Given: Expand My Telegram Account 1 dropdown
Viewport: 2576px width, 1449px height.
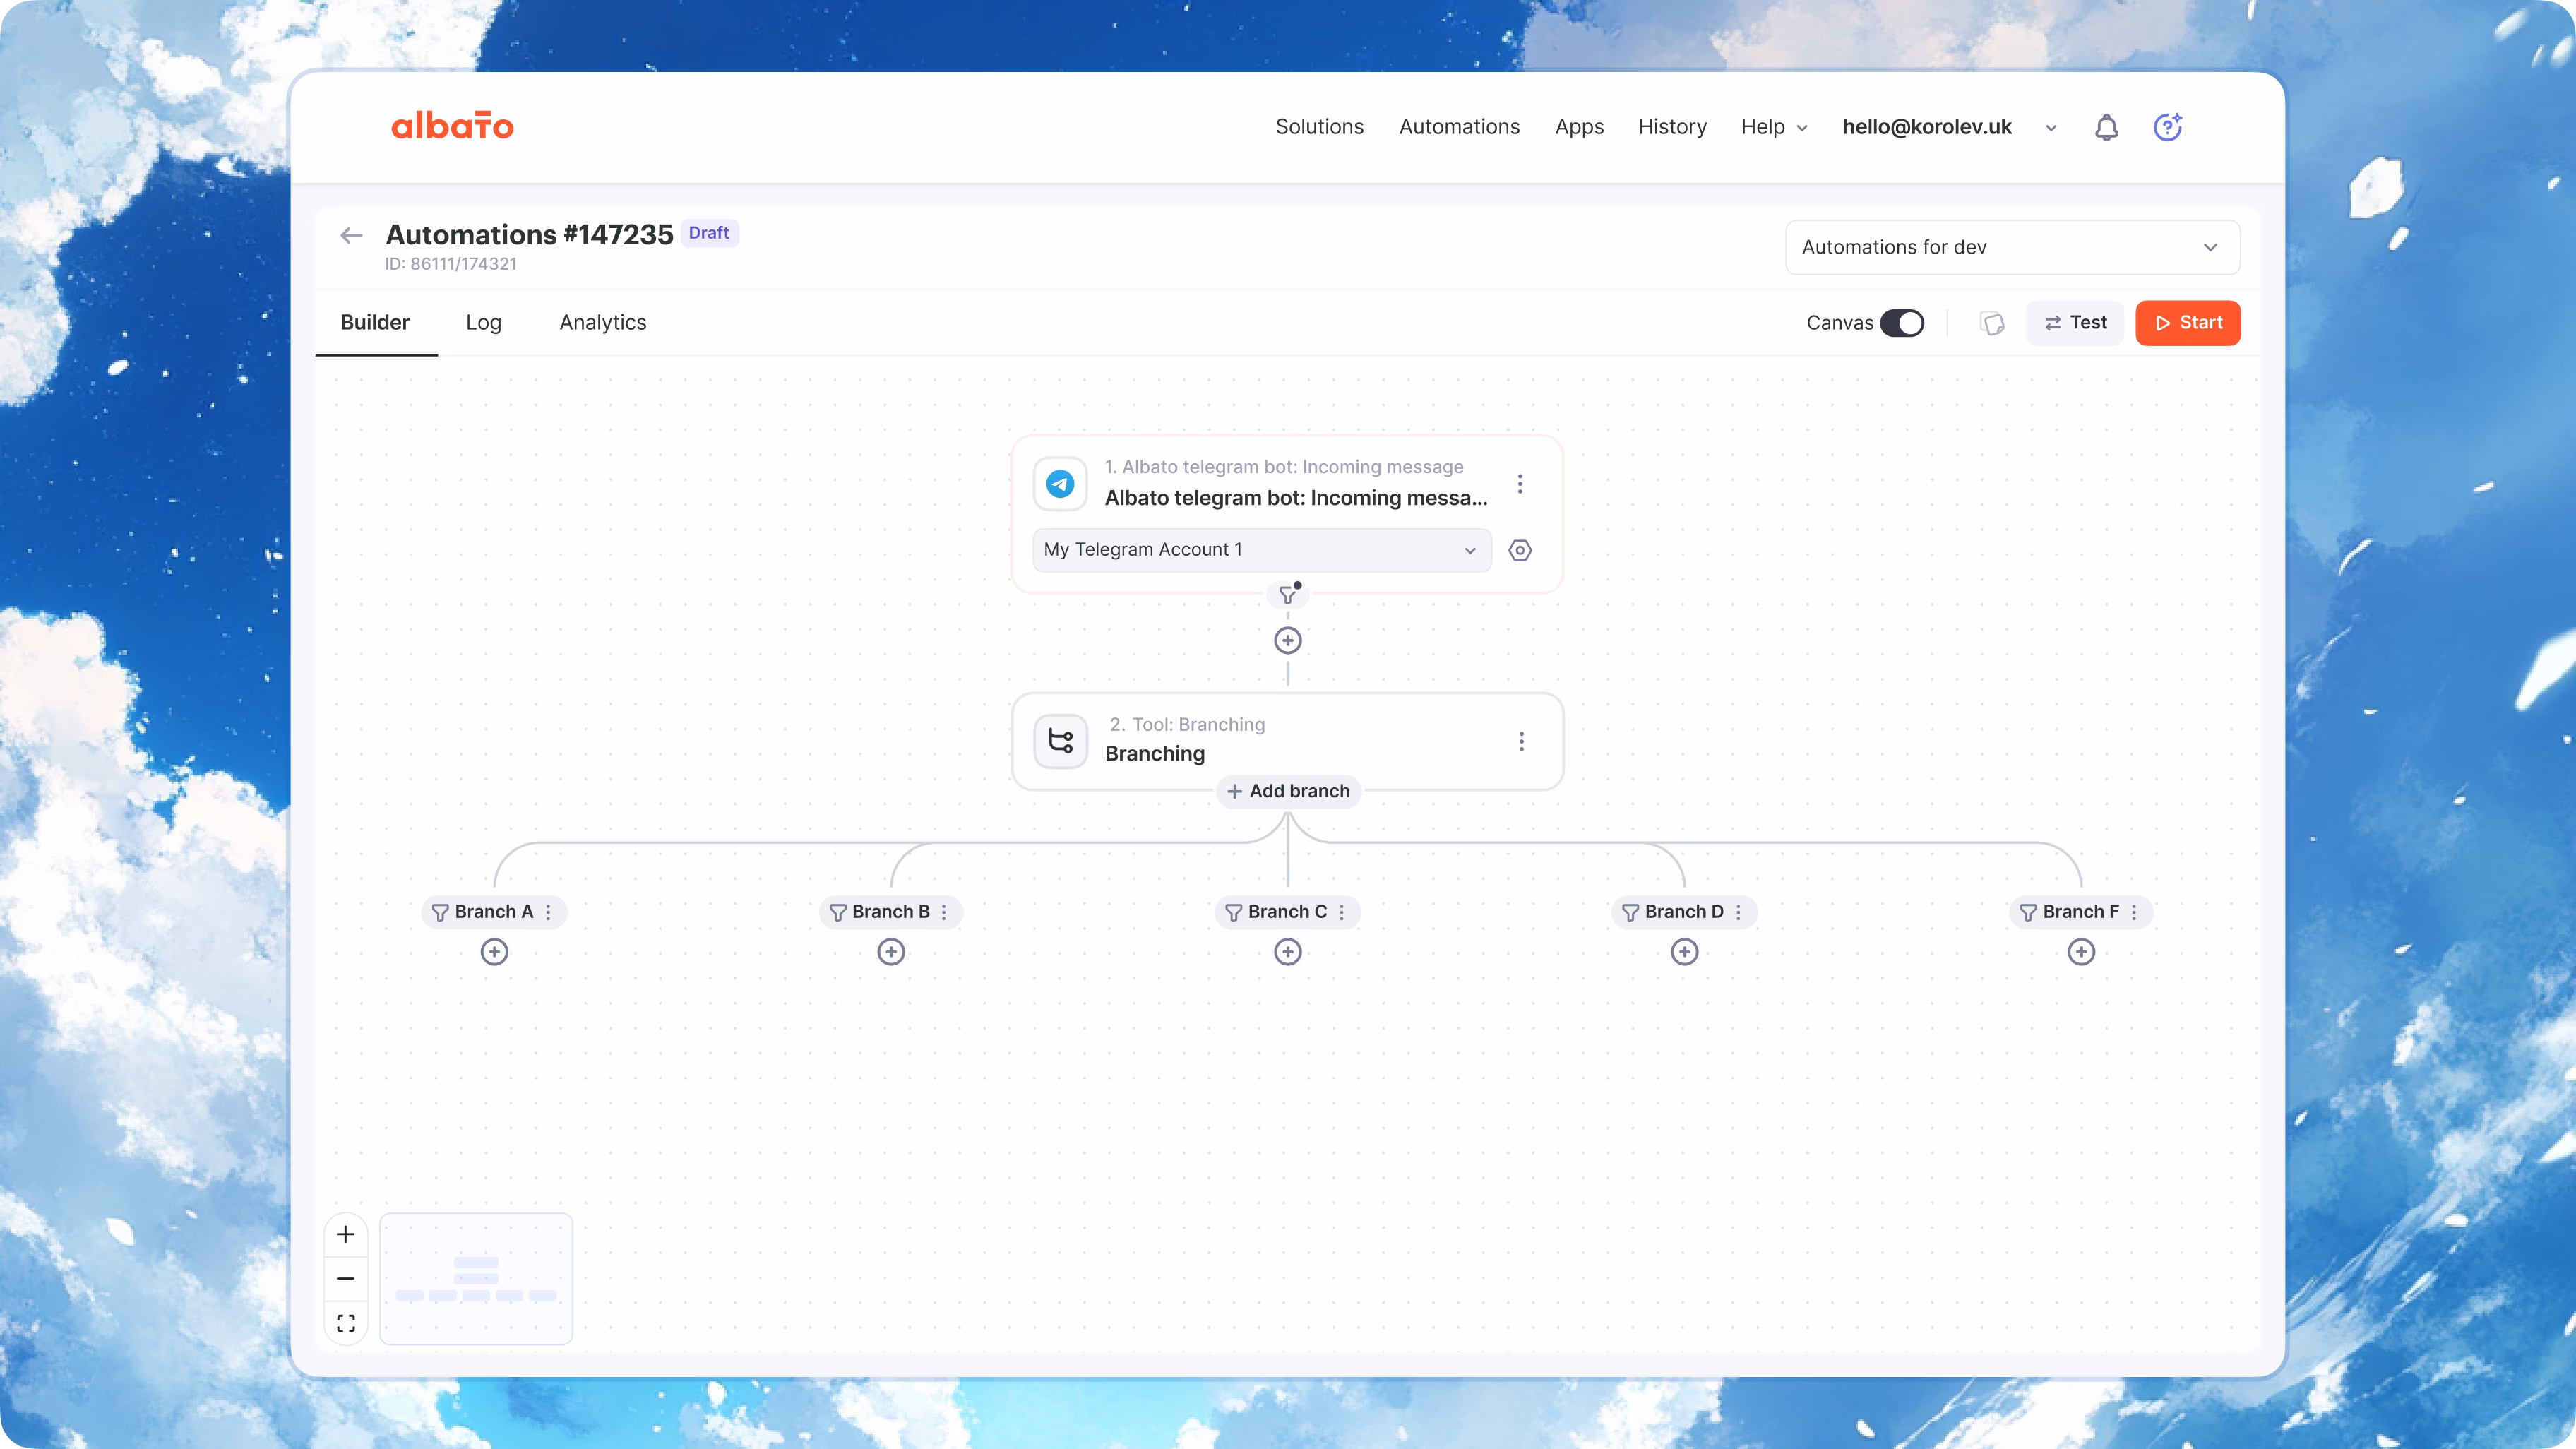Looking at the screenshot, I should (1262, 550).
